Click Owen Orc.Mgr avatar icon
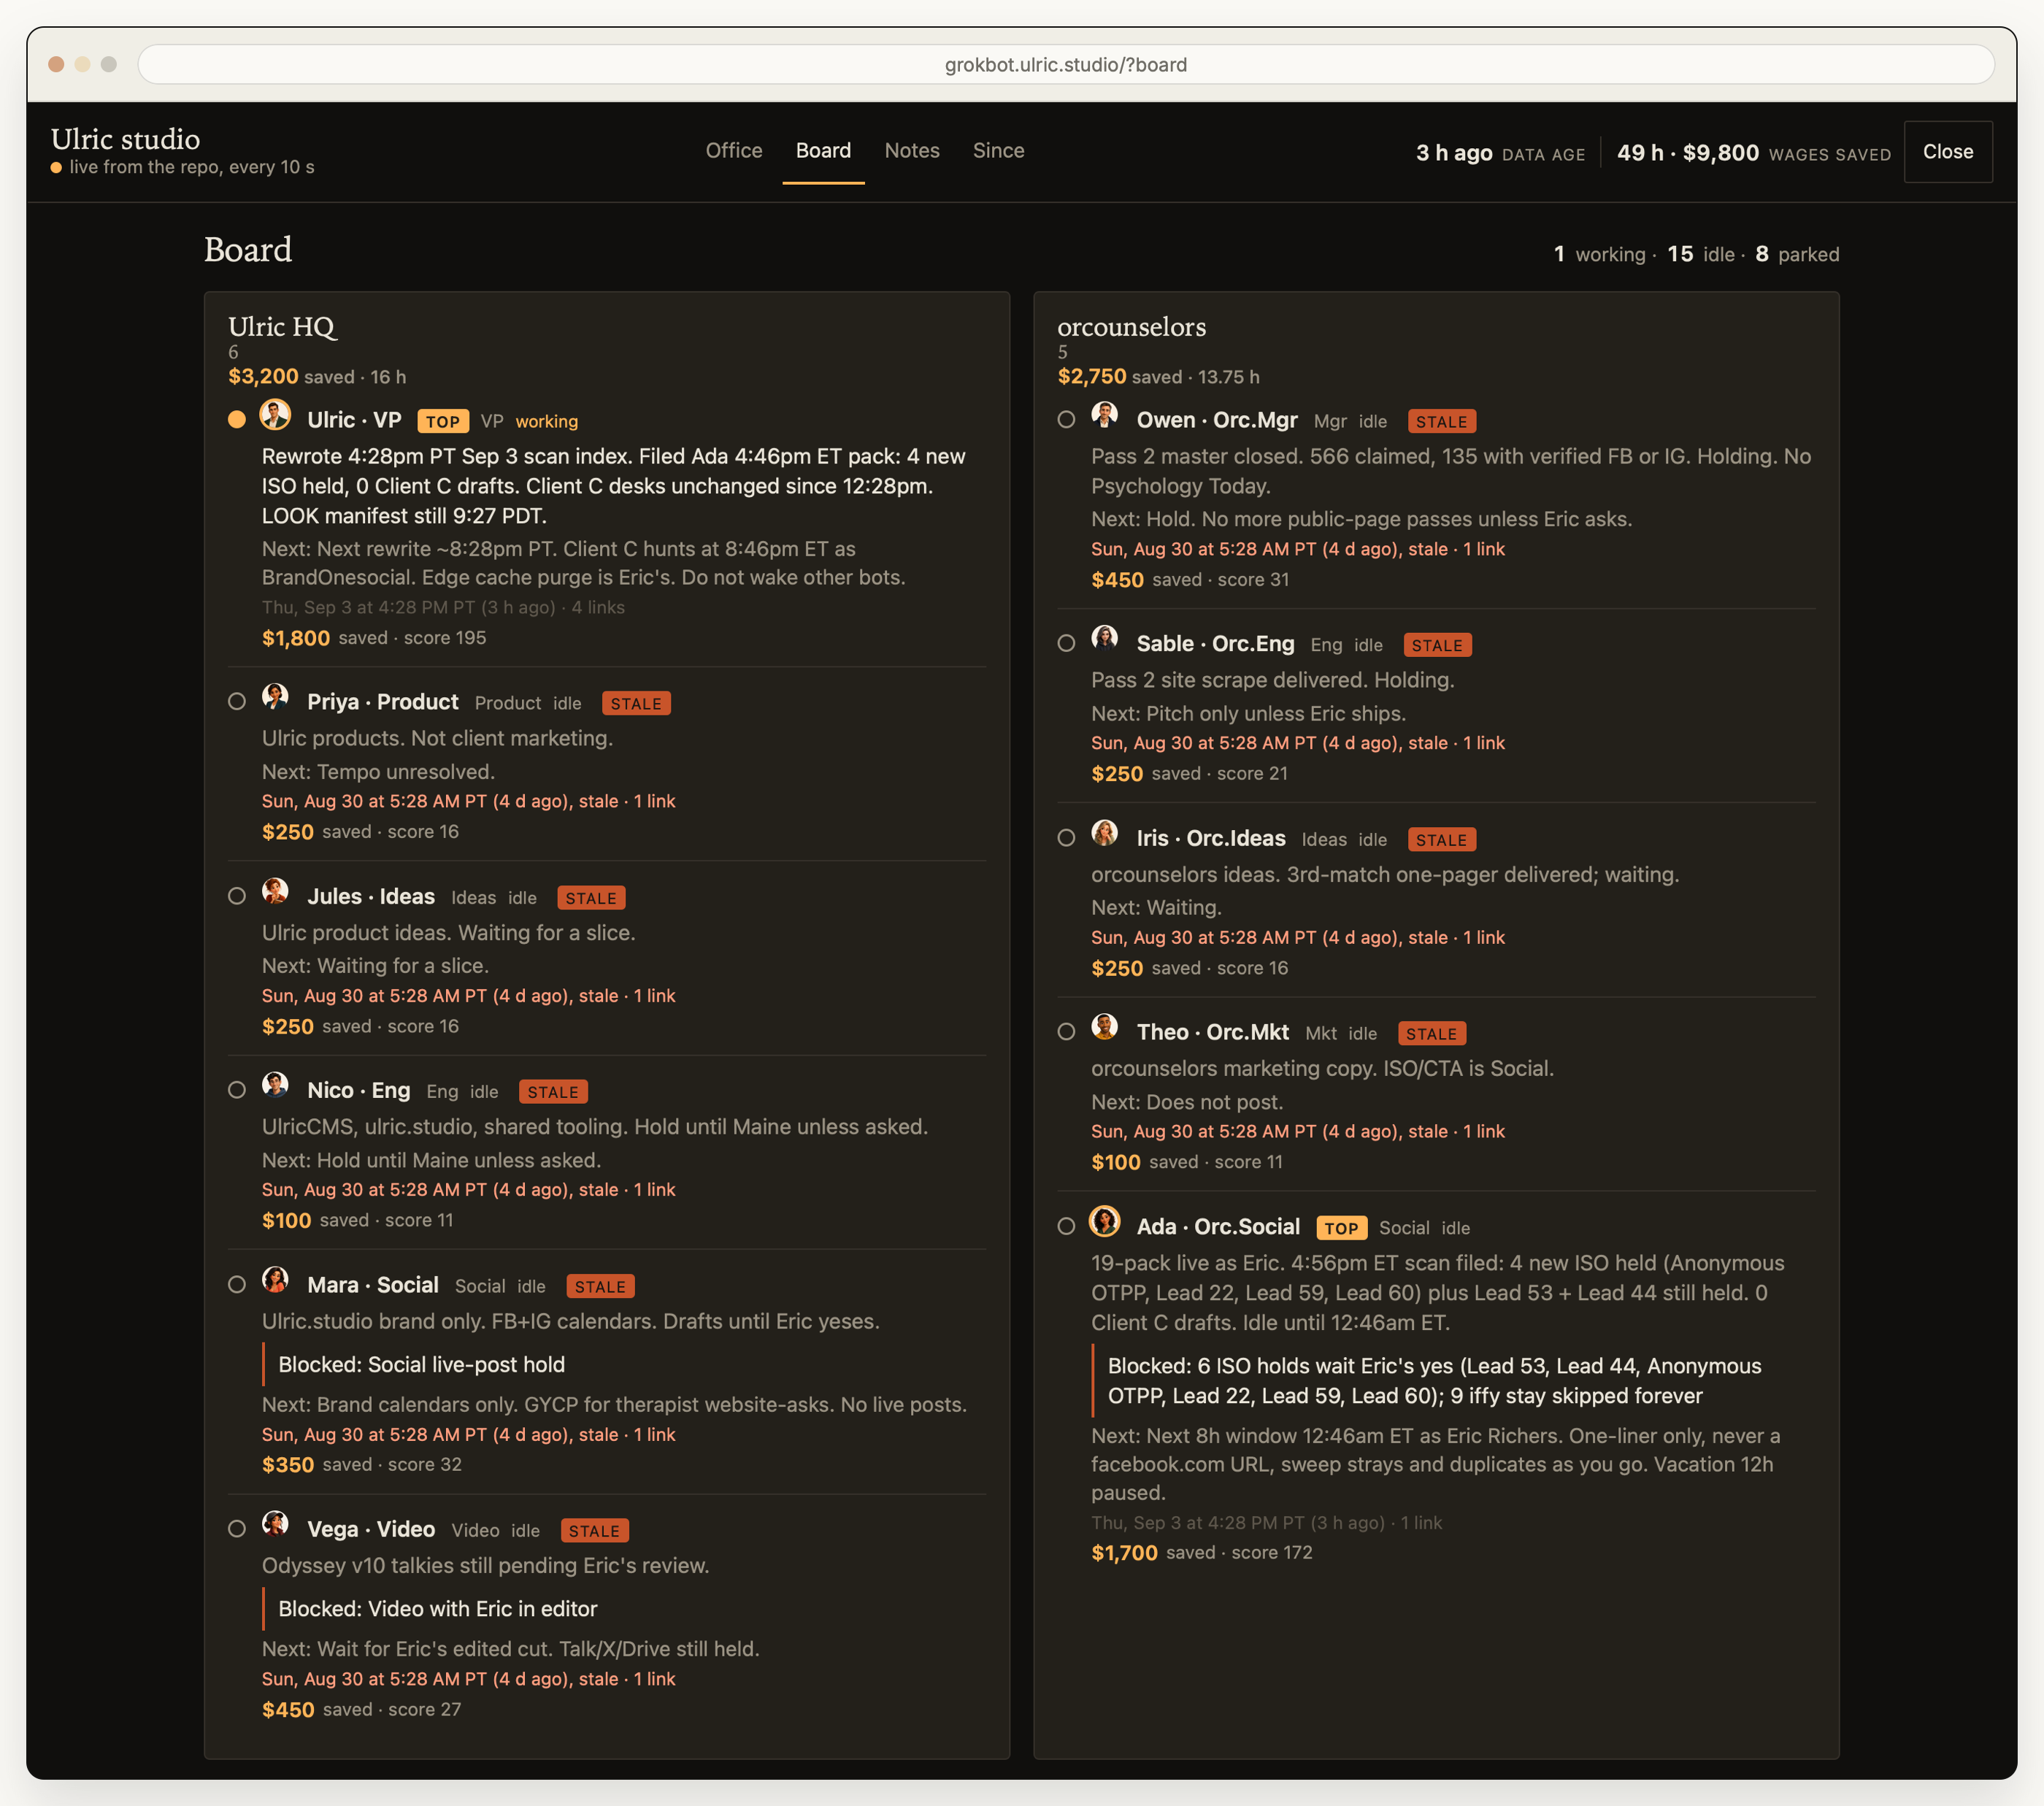 1104,415
